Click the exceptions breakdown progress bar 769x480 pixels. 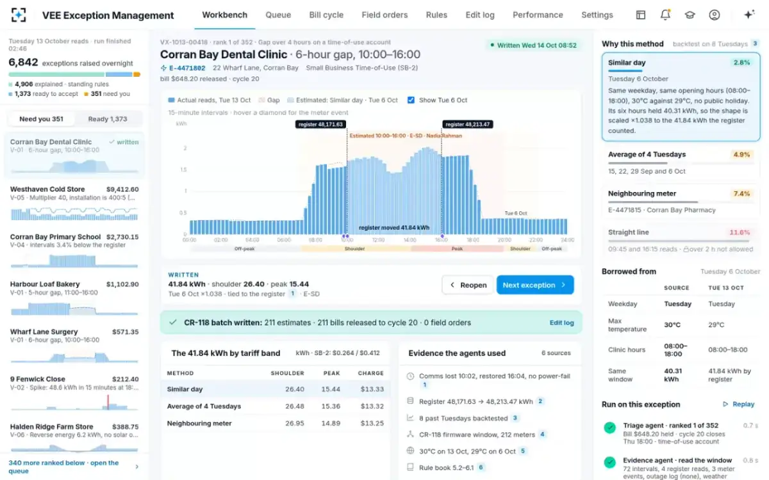click(x=74, y=74)
